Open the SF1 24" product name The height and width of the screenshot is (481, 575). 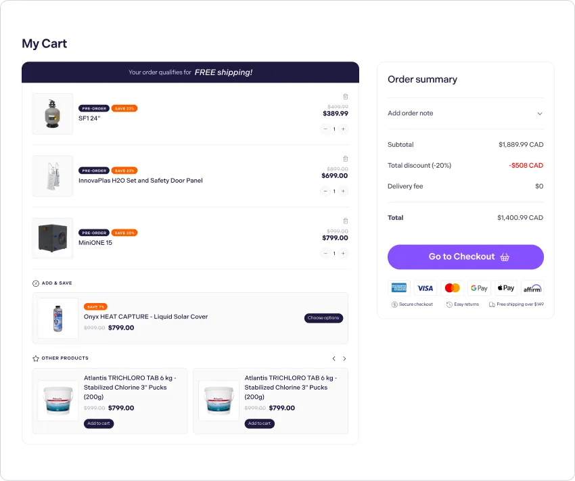click(x=89, y=118)
